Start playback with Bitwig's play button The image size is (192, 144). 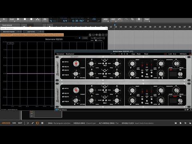pos(18,19)
